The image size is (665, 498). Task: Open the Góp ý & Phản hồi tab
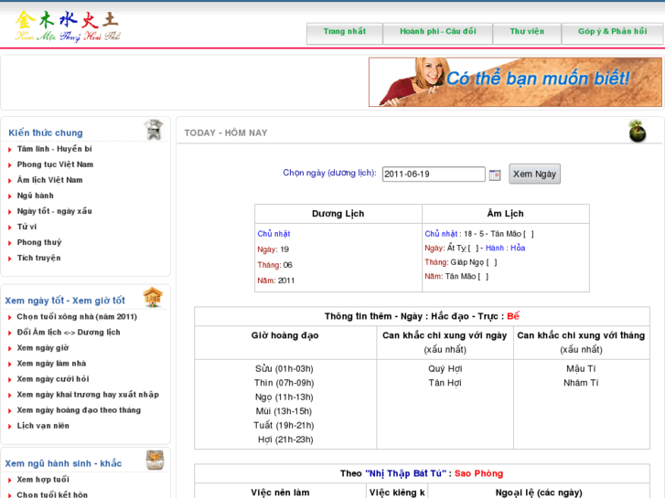tap(612, 32)
